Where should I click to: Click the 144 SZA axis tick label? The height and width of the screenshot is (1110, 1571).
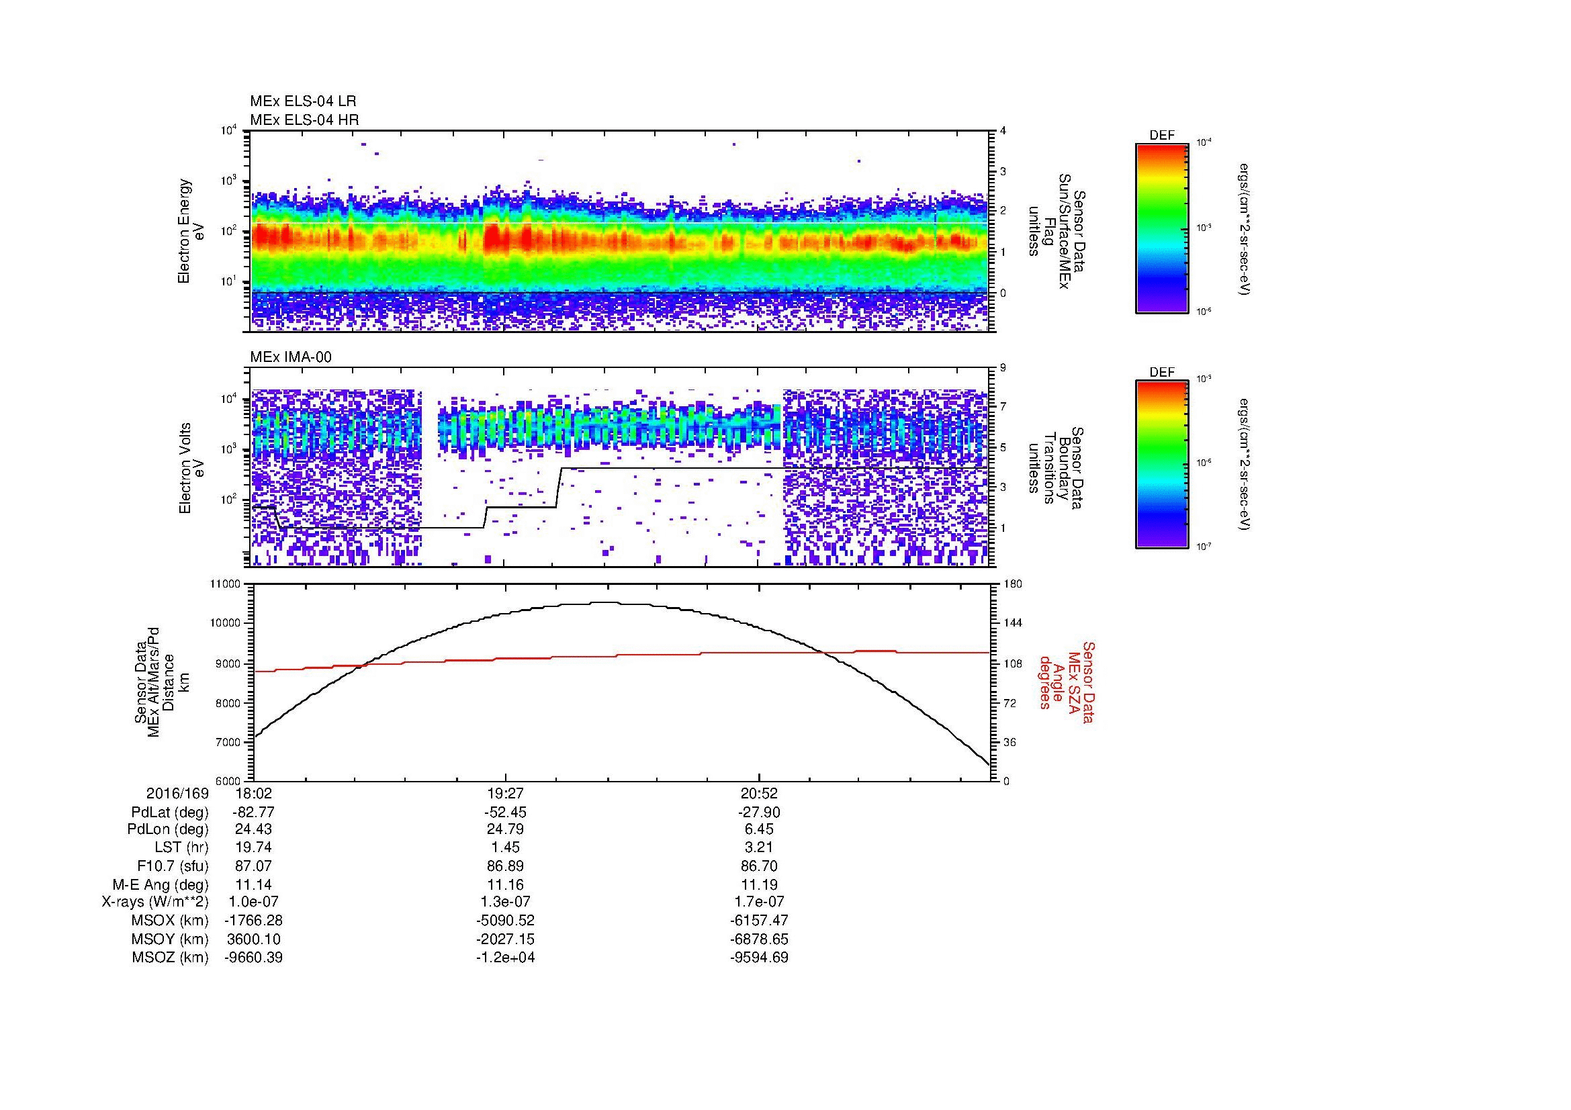(1013, 623)
